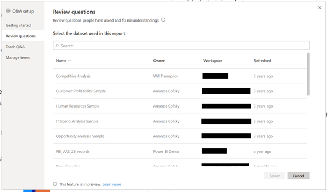Close the Q&A setup dialog
This screenshot has width=328, height=192.
[320, 8]
